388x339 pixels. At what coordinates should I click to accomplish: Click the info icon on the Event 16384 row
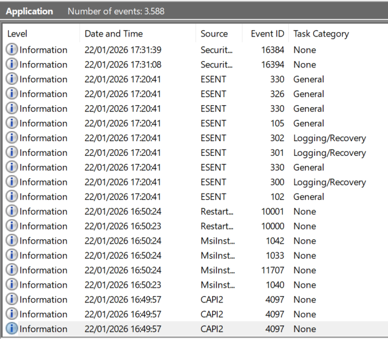pos(12,49)
